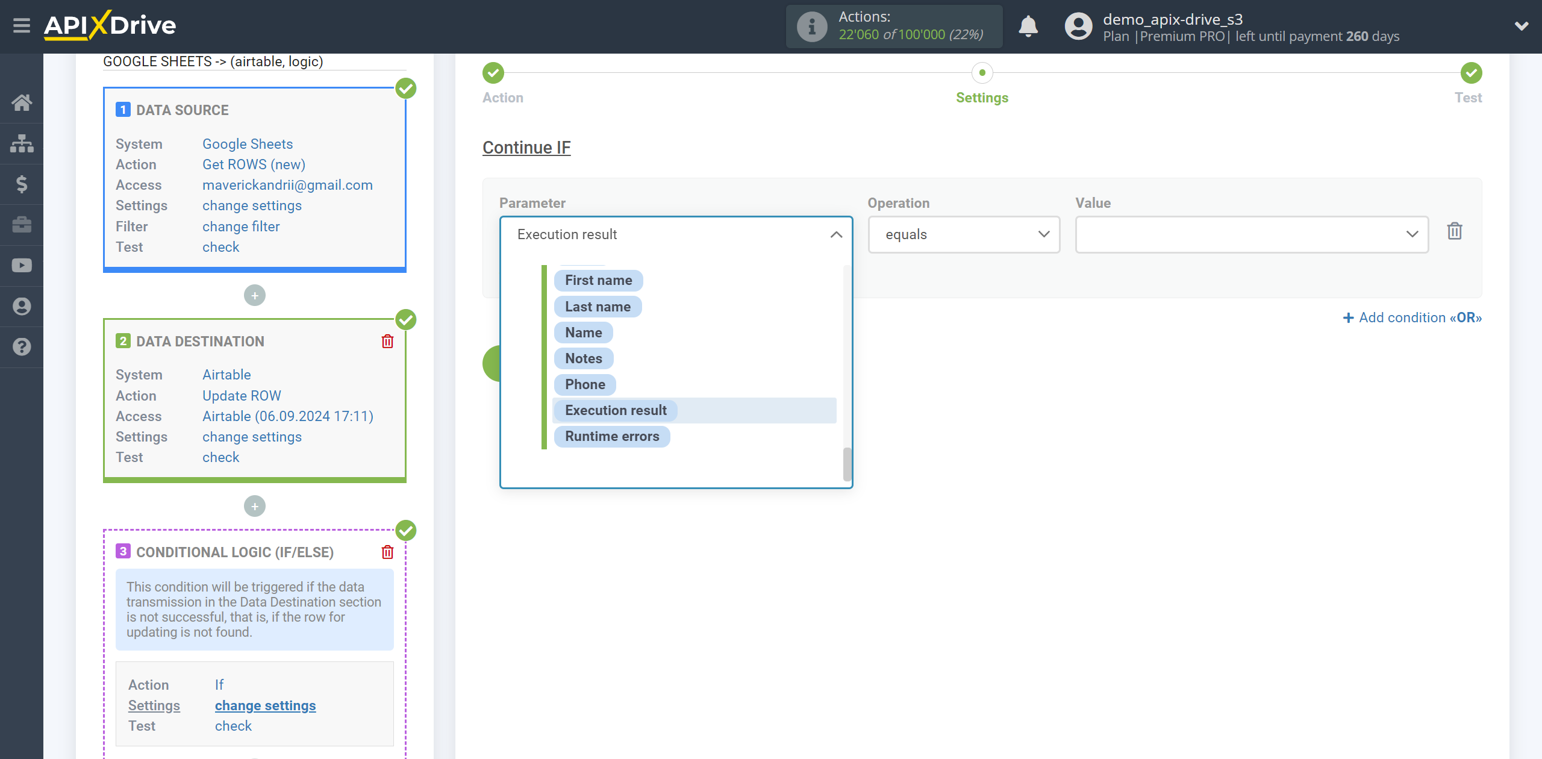Delete the condition row trash icon
Image resolution: width=1542 pixels, height=759 pixels.
(1455, 231)
